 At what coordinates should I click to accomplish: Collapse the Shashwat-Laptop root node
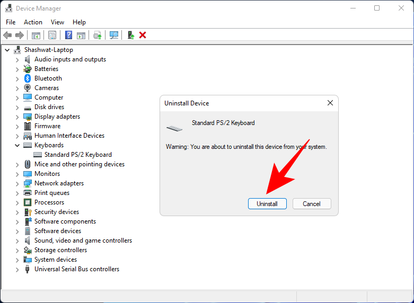7,50
